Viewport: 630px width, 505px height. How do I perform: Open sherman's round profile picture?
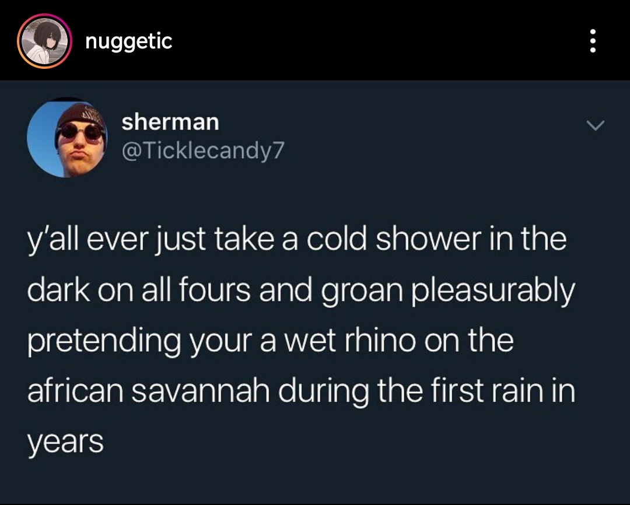67,137
